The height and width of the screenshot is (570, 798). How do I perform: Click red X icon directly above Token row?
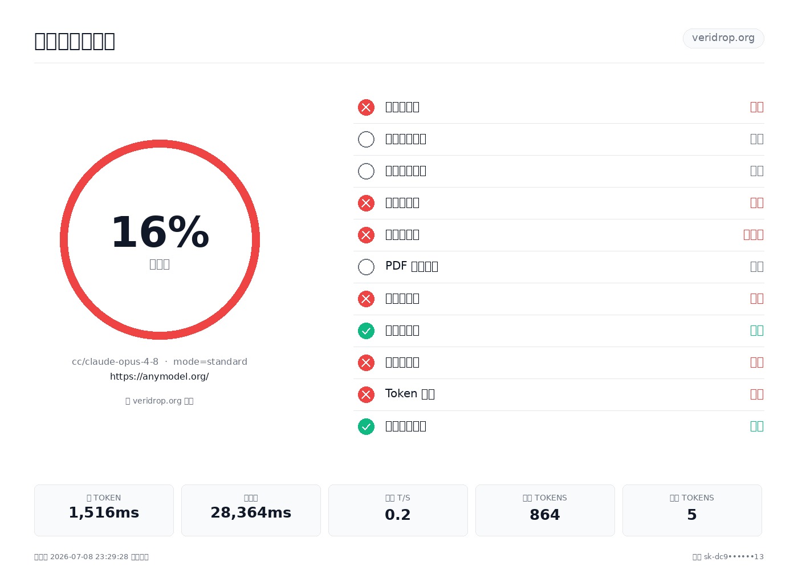(x=366, y=363)
